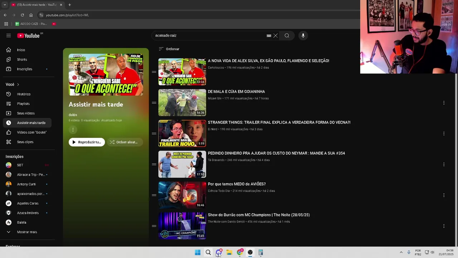Image resolution: width=458 pixels, height=258 pixels.
Task: Open Por que temos MEDO de AVIÕES?
Action: click(x=237, y=184)
